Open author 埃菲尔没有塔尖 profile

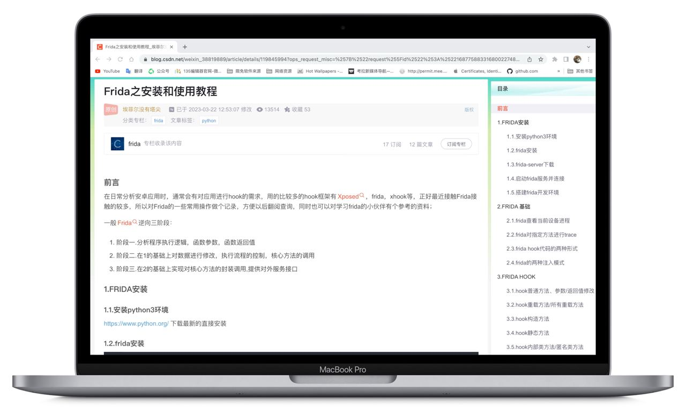pyautogui.click(x=141, y=109)
